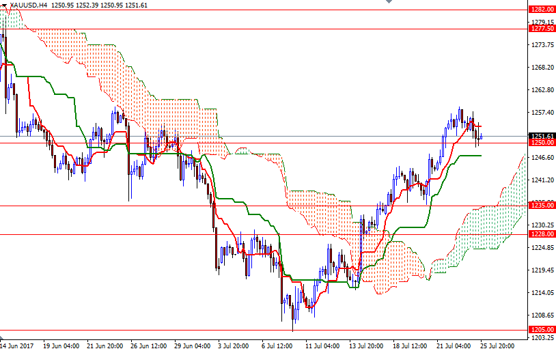Click the 1208.65 price axis value
The image size is (556, 351).
pos(542,315)
